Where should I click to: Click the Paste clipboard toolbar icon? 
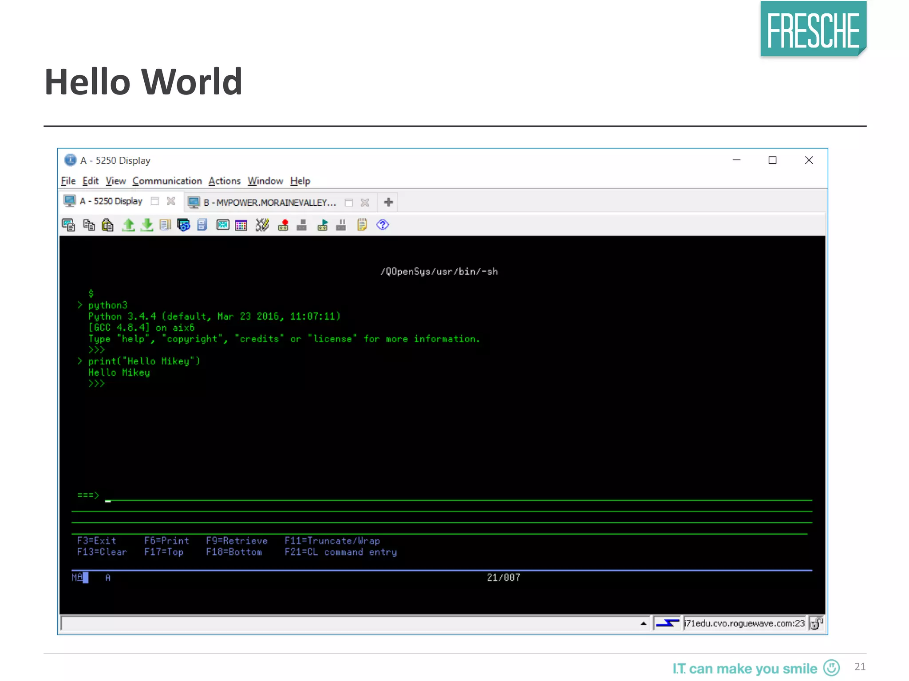[108, 225]
